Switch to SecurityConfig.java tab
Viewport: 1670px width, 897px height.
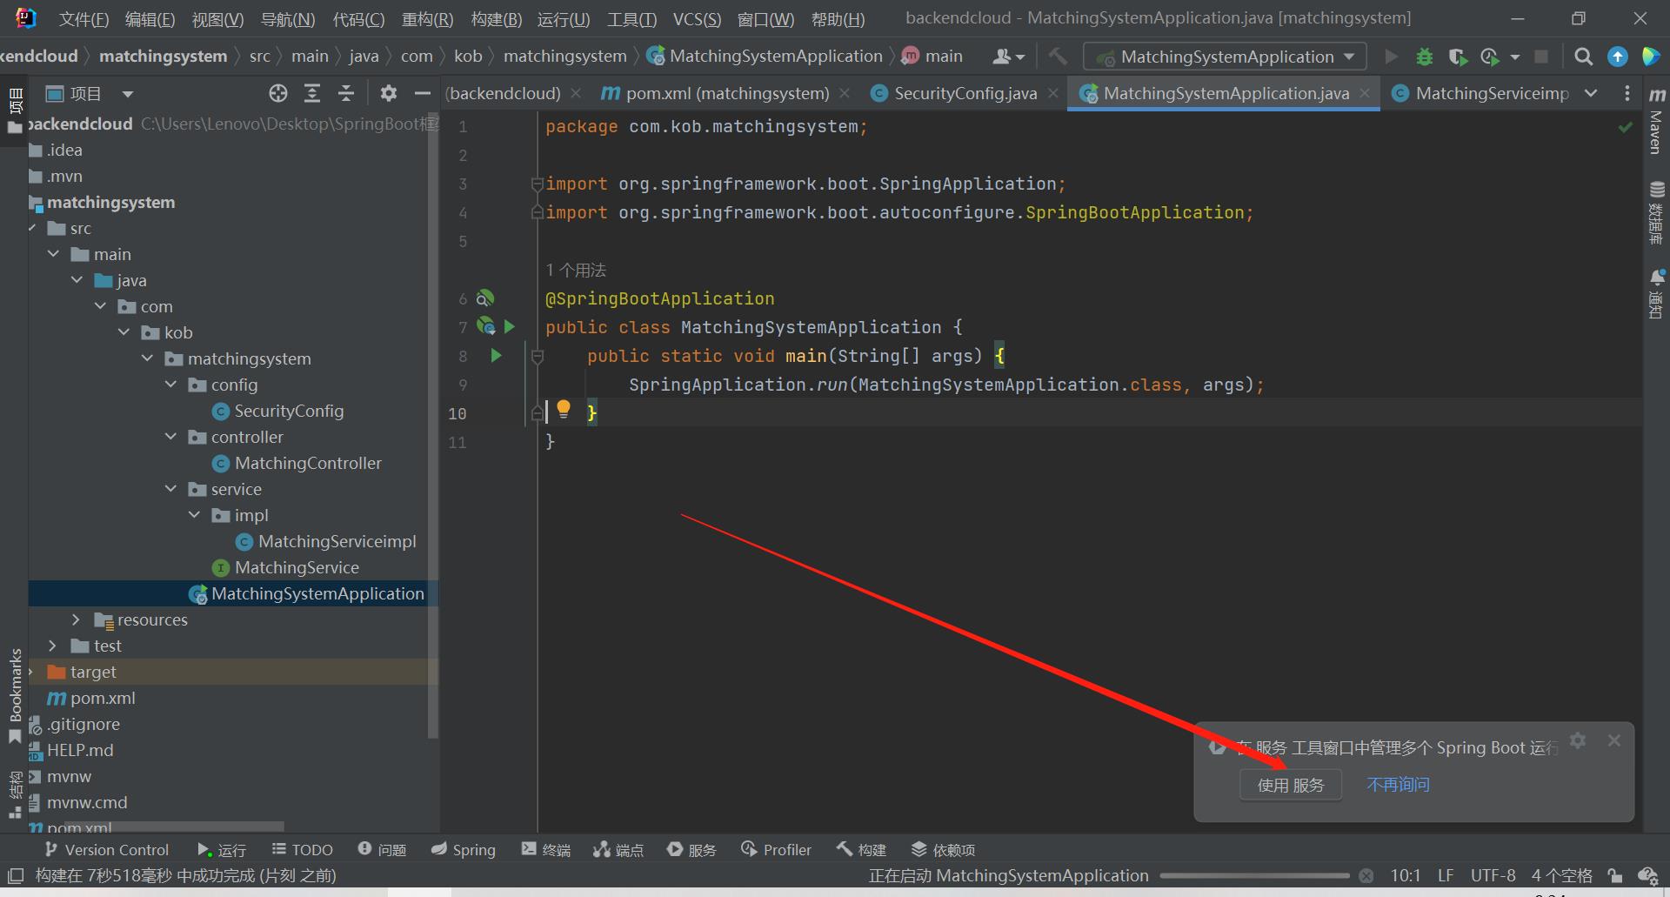pos(965,93)
